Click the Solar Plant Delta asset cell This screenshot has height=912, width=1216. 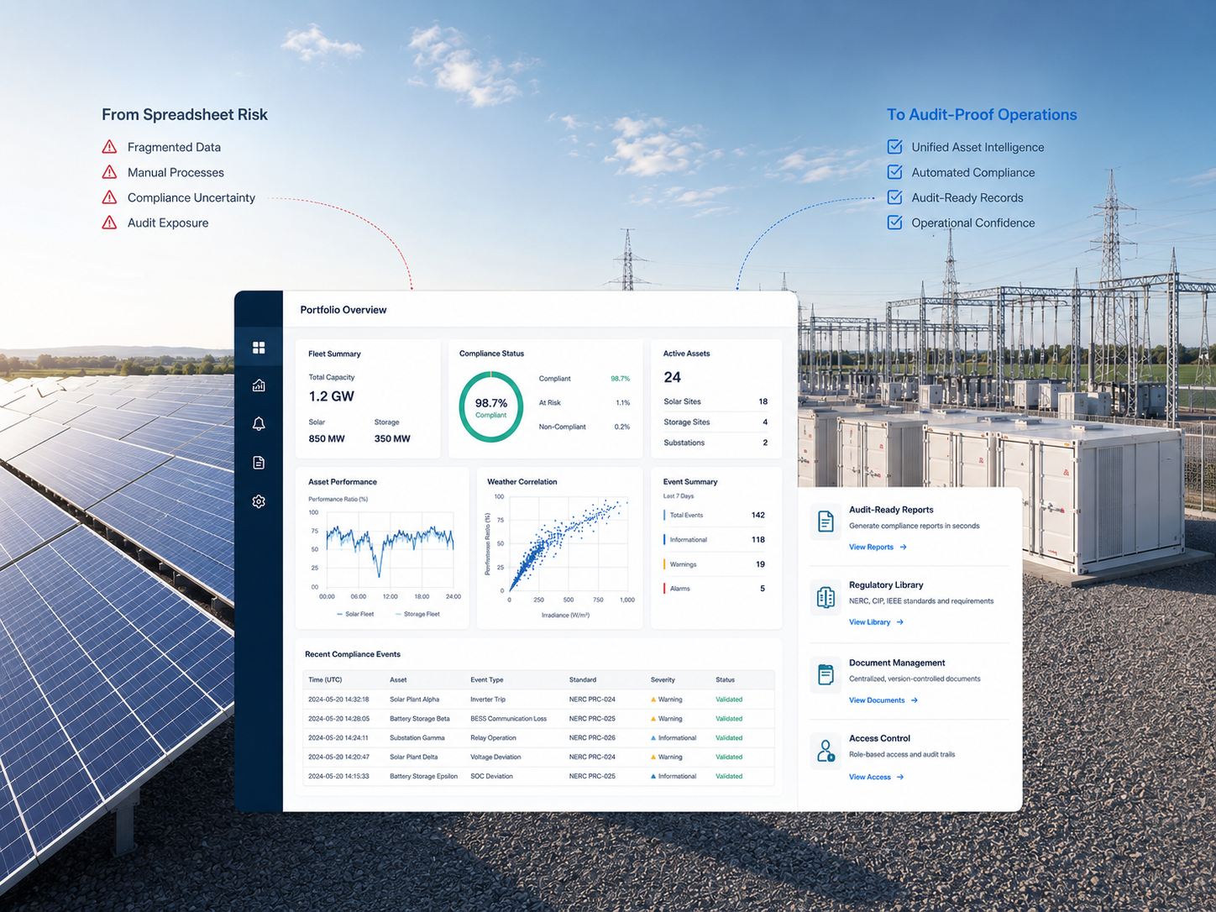tap(414, 757)
